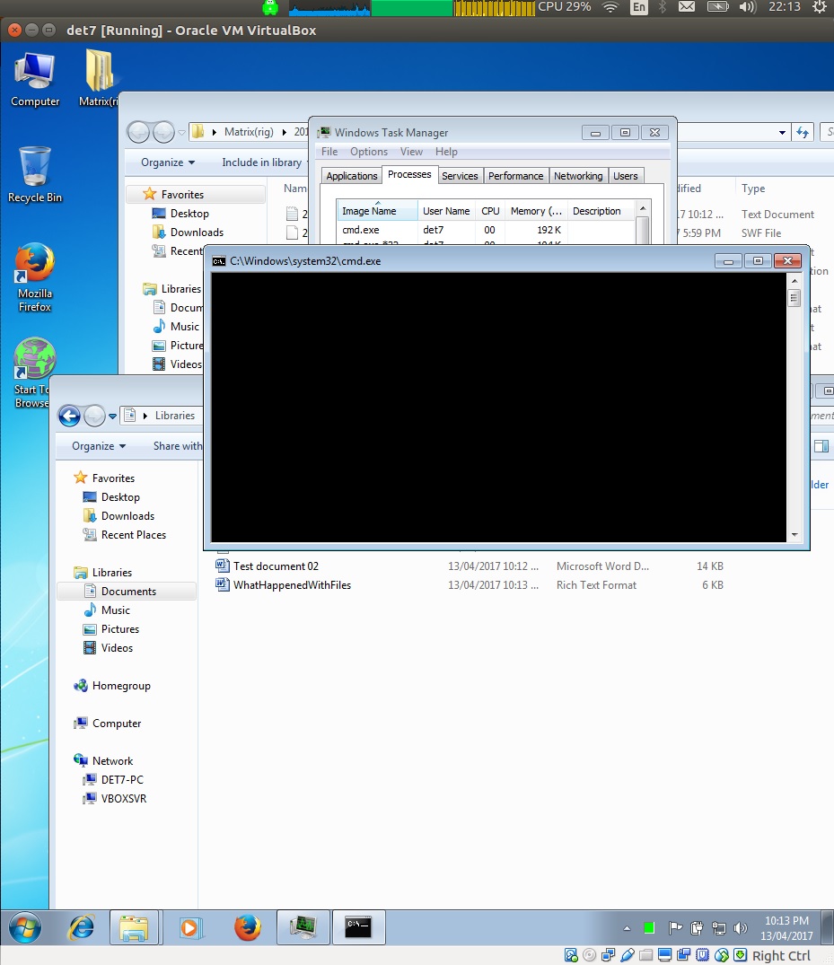Open recent pages dropdown in Libraries window
Screen dimensions: 834x965
(x=112, y=416)
